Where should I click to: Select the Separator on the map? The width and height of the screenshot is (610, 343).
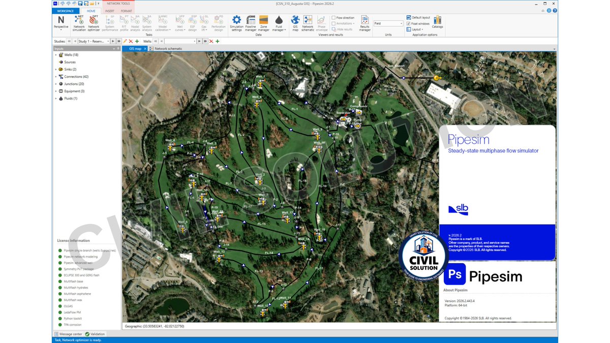coord(343,118)
